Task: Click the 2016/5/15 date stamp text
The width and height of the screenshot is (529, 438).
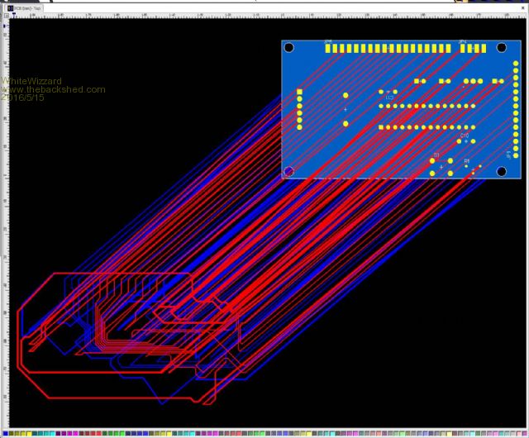Action: [24, 98]
